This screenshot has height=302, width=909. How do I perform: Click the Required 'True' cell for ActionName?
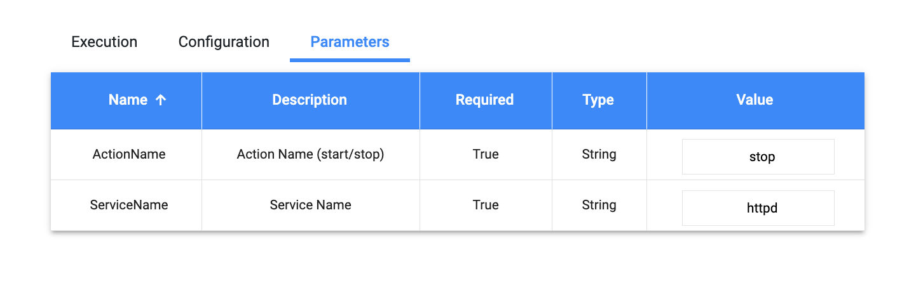[486, 155]
